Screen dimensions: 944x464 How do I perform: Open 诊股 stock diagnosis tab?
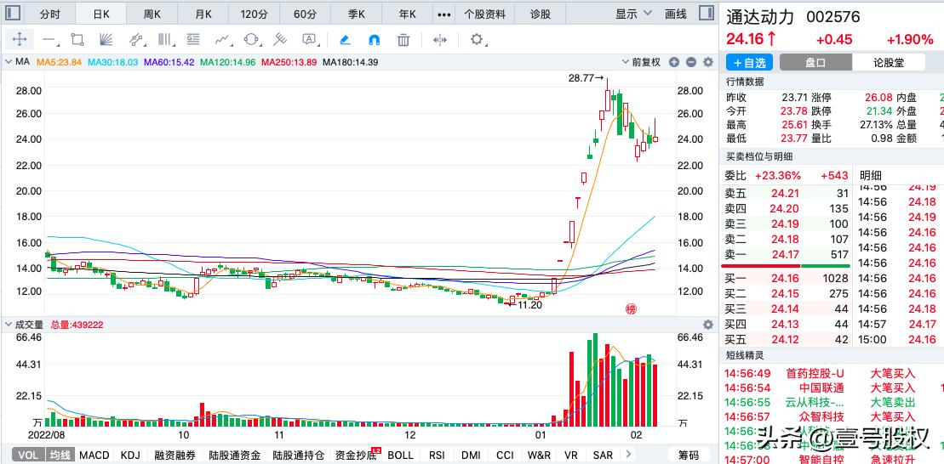click(x=540, y=14)
